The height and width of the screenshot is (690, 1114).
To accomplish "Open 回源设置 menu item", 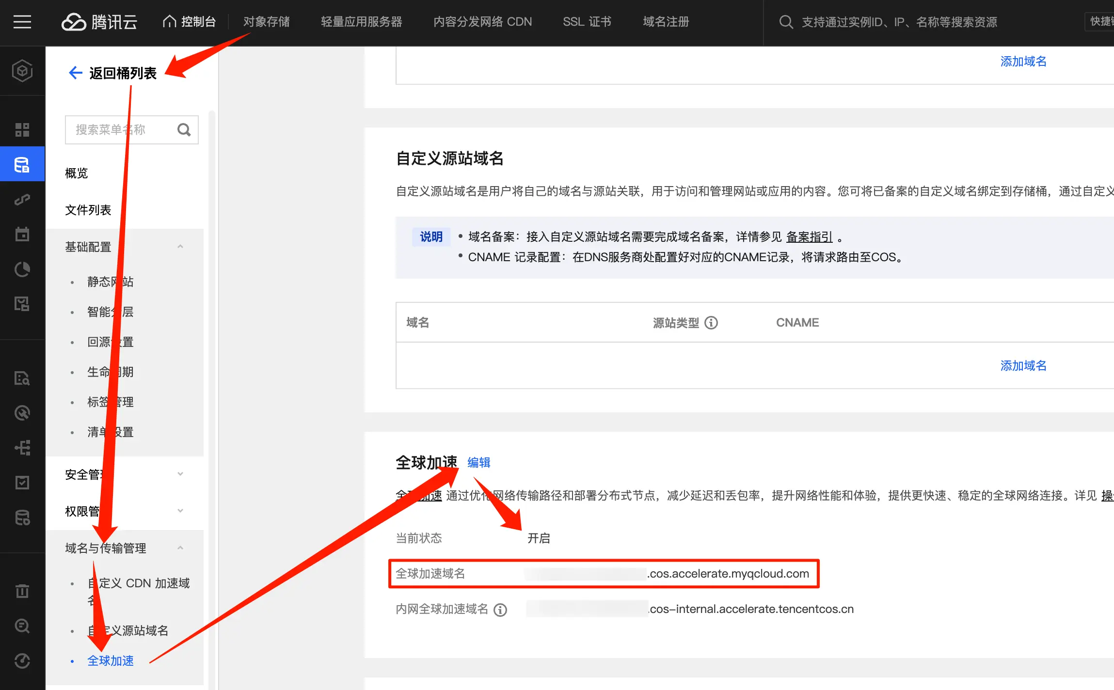I will pos(111,342).
